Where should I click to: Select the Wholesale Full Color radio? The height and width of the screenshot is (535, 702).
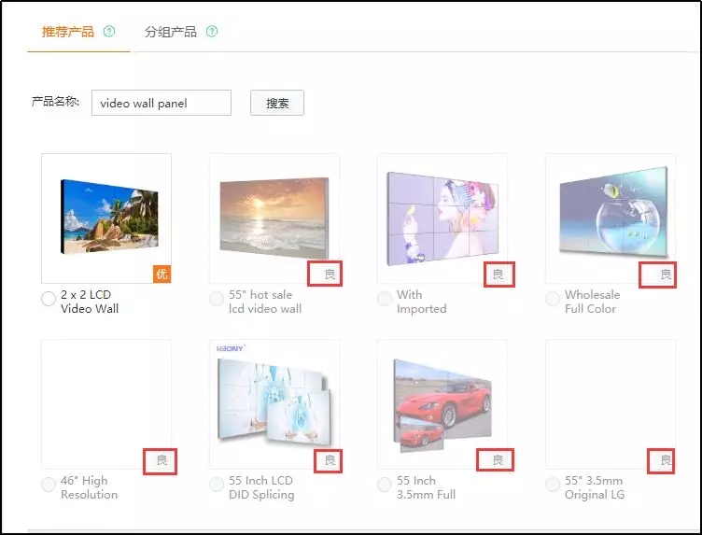tap(553, 299)
